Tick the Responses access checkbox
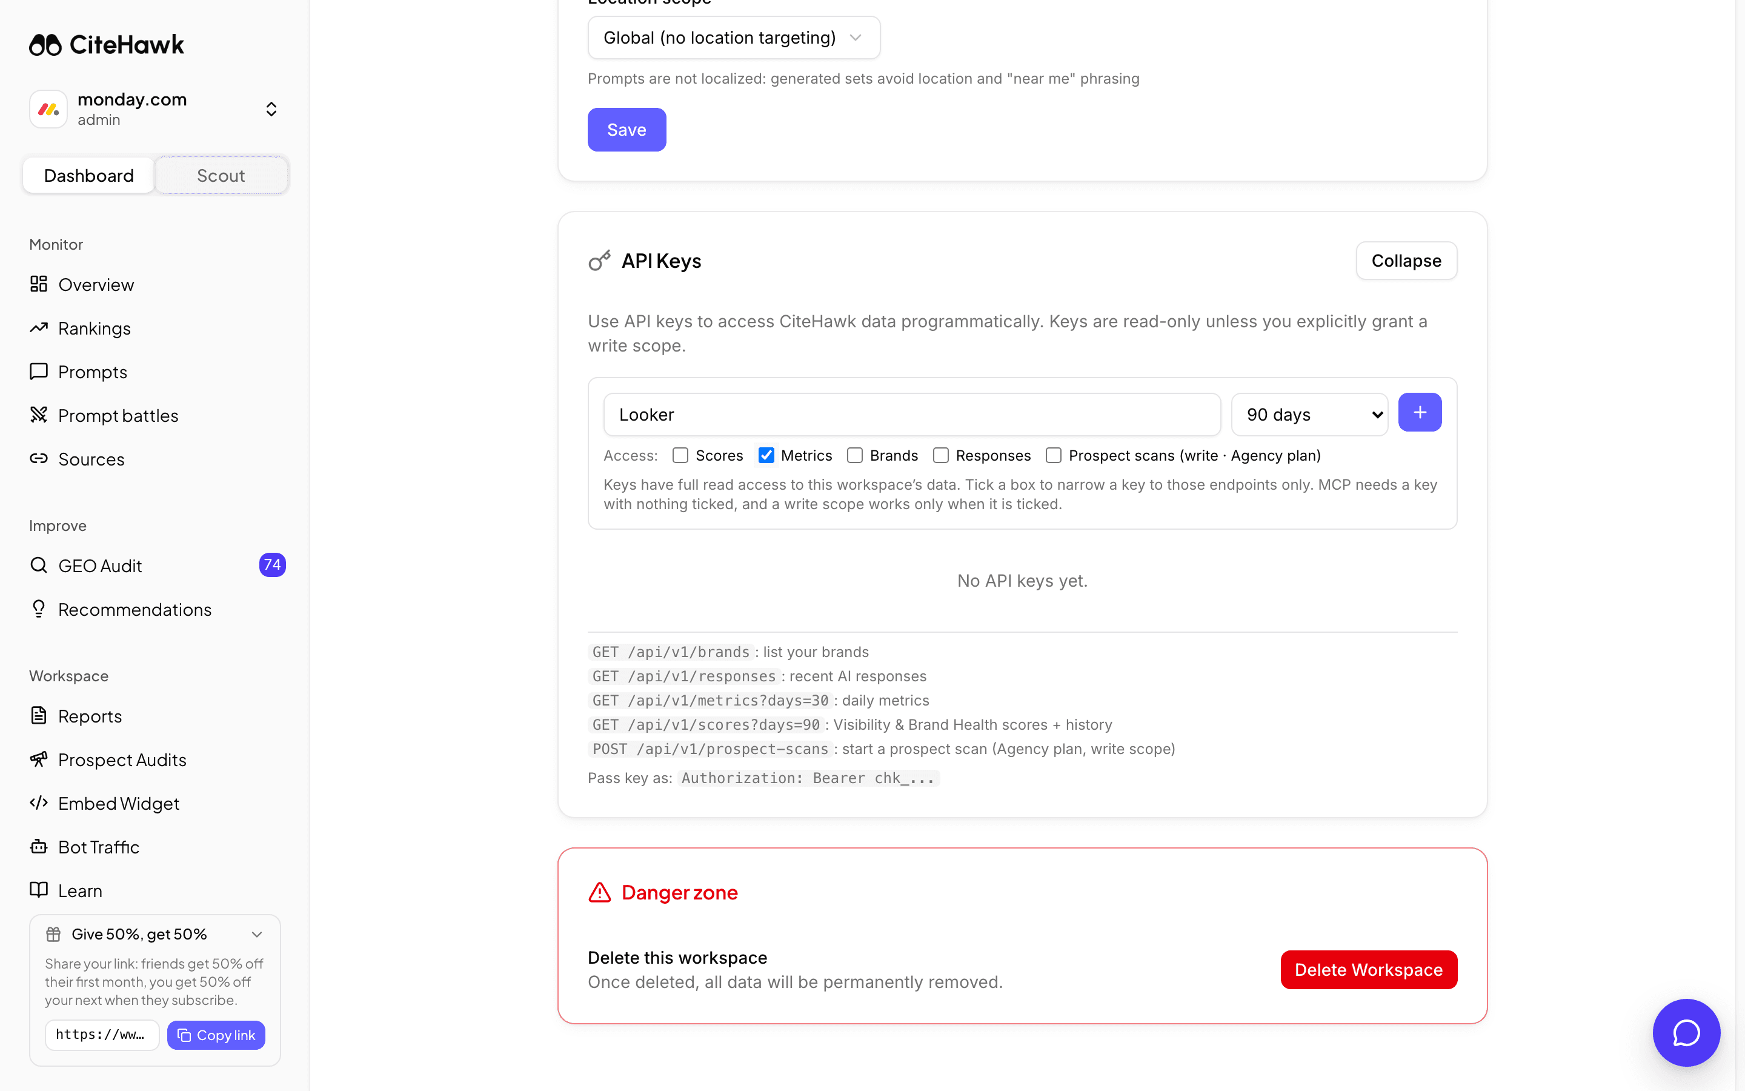The image size is (1745, 1091). (x=941, y=455)
